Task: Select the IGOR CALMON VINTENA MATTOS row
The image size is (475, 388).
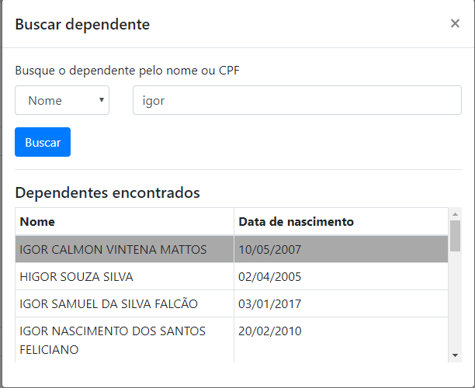Action: click(x=113, y=249)
